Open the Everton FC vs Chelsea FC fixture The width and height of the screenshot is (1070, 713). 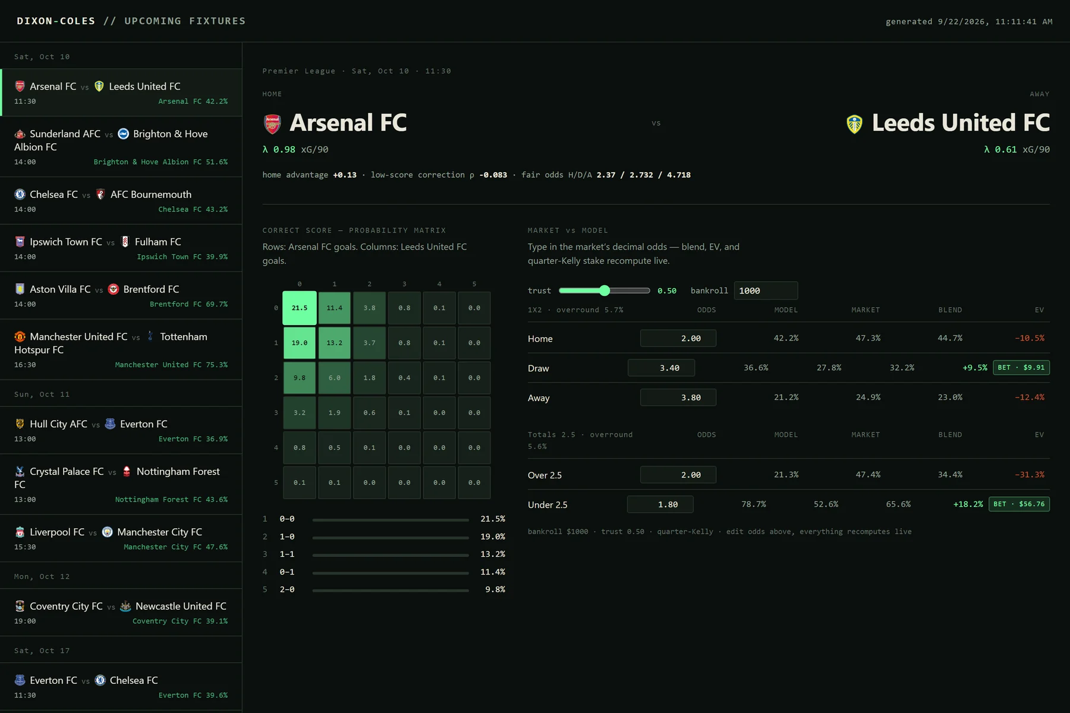click(121, 687)
